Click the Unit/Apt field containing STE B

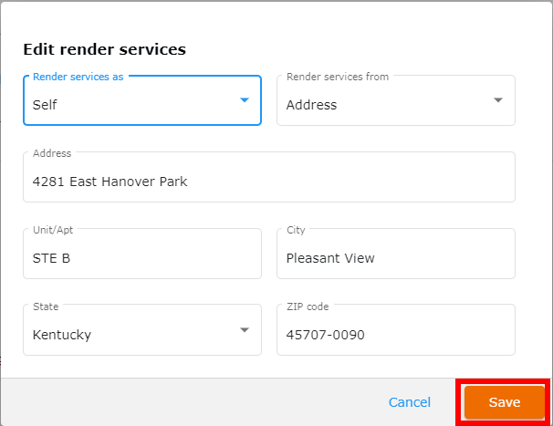(142, 254)
